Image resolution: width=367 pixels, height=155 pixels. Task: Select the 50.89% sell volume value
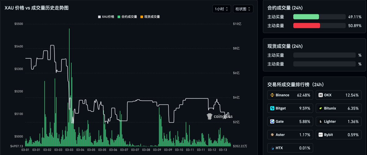click(355, 26)
